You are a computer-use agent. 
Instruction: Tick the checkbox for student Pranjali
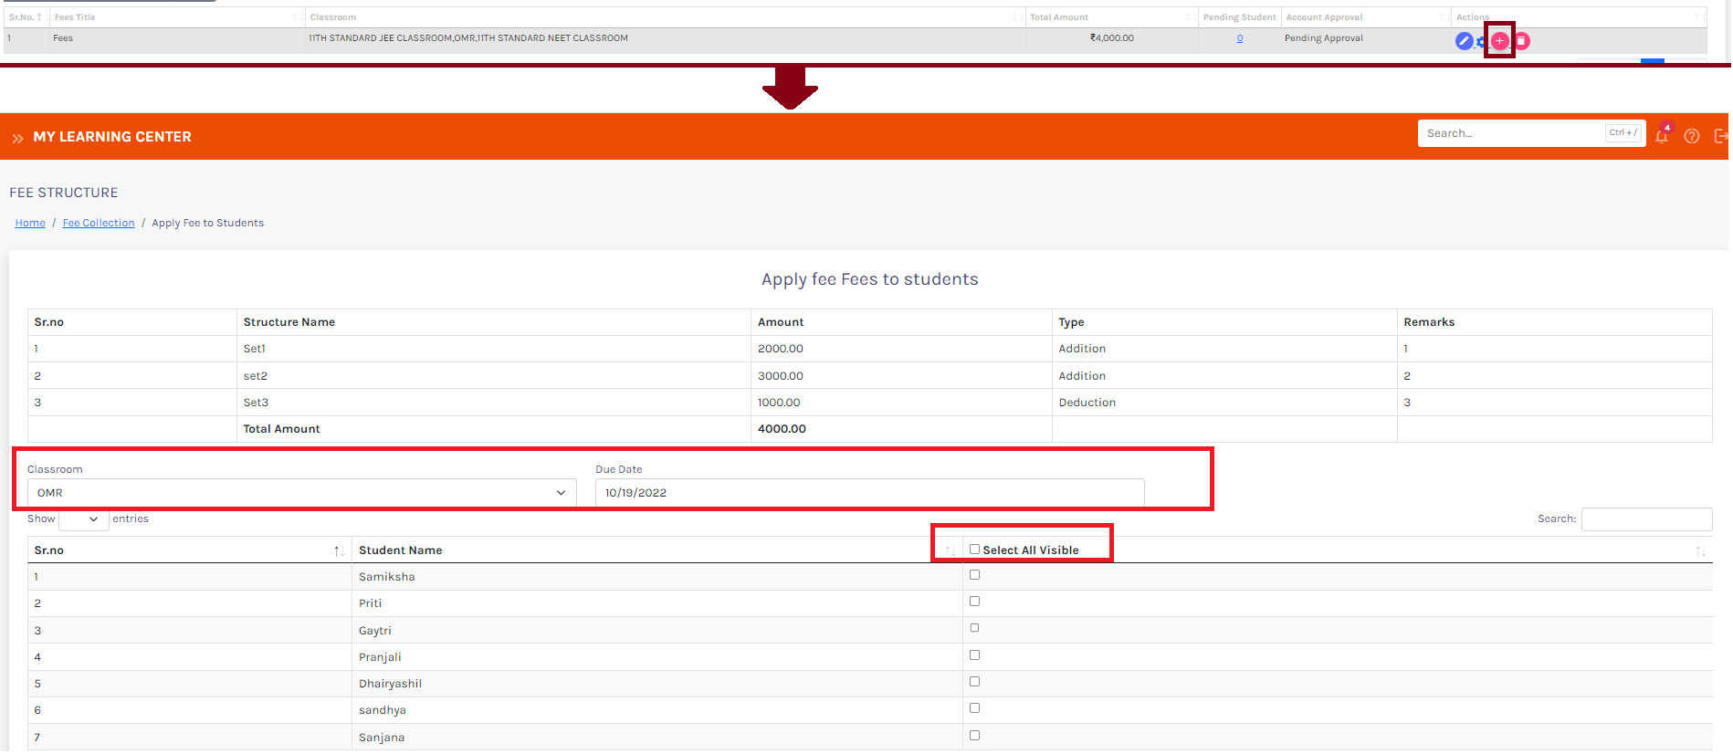[x=975, y=655]
